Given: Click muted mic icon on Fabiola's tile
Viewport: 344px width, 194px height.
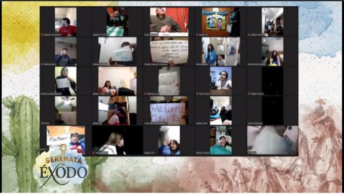Looking at the screenshot, I should (146, 94).
